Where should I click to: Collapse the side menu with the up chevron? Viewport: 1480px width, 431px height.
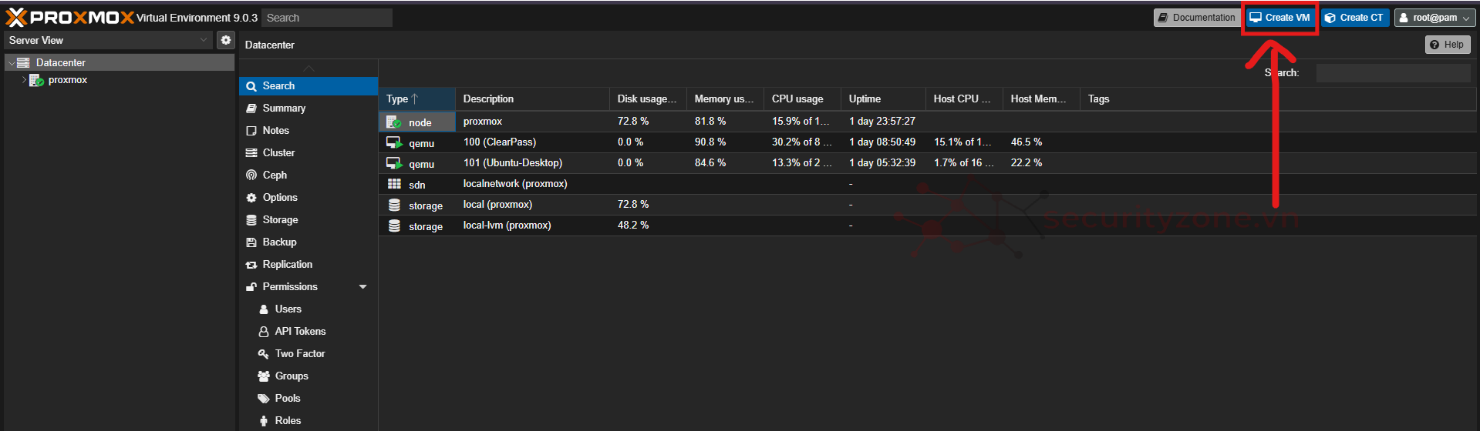point(308,68)
